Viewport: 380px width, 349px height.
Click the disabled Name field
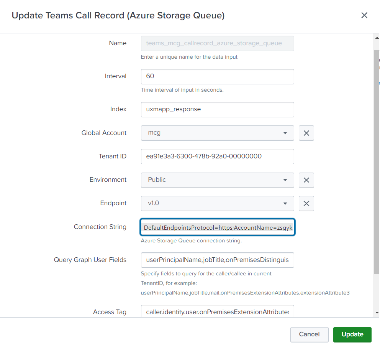(x=217, y=44)
